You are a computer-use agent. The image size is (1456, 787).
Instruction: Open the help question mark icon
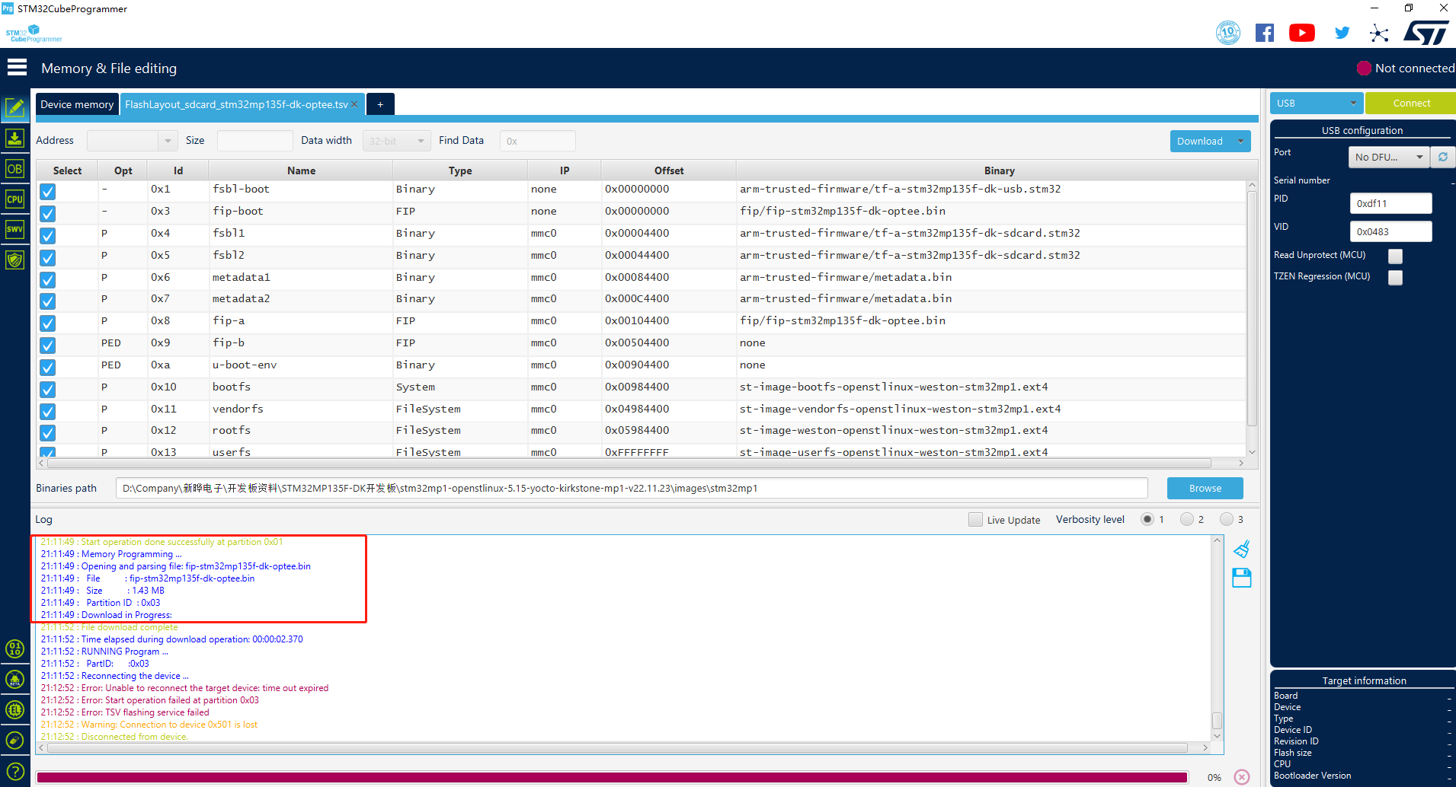click(14, 771)
